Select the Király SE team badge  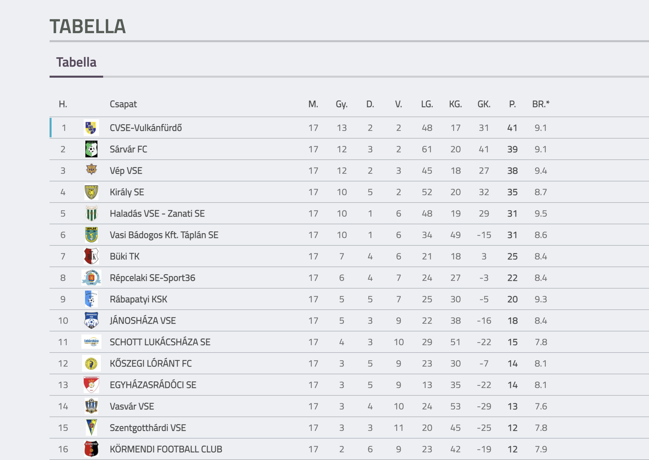point(91,192)
